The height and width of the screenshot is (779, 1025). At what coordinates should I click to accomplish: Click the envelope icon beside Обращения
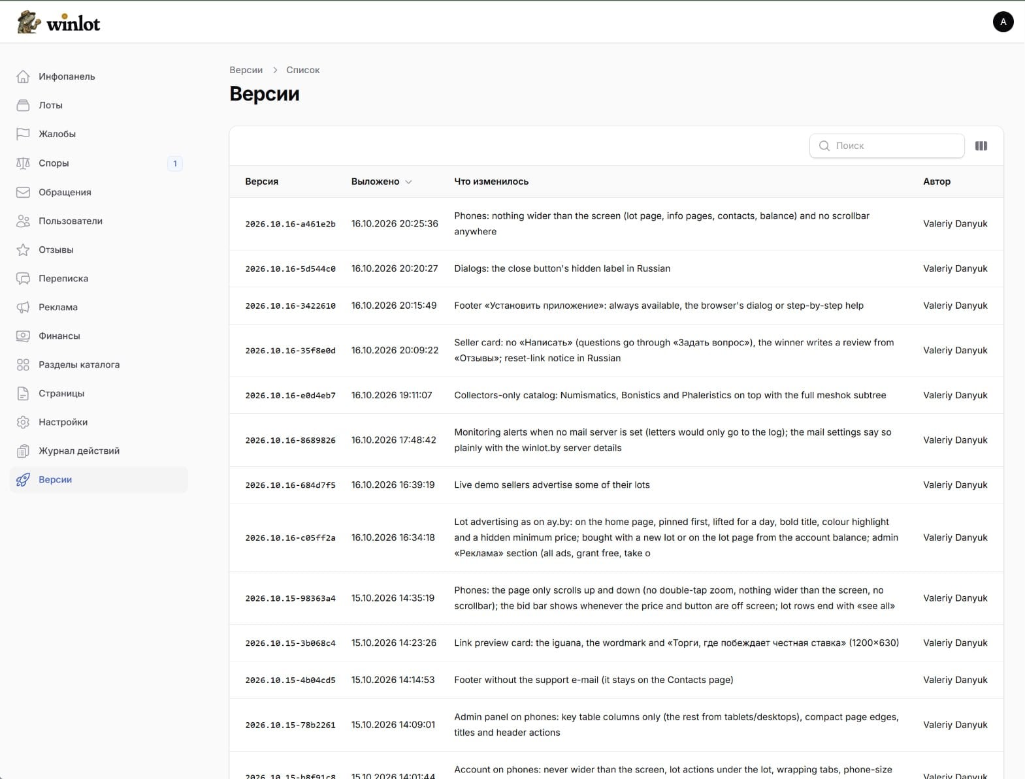[23, 192]
